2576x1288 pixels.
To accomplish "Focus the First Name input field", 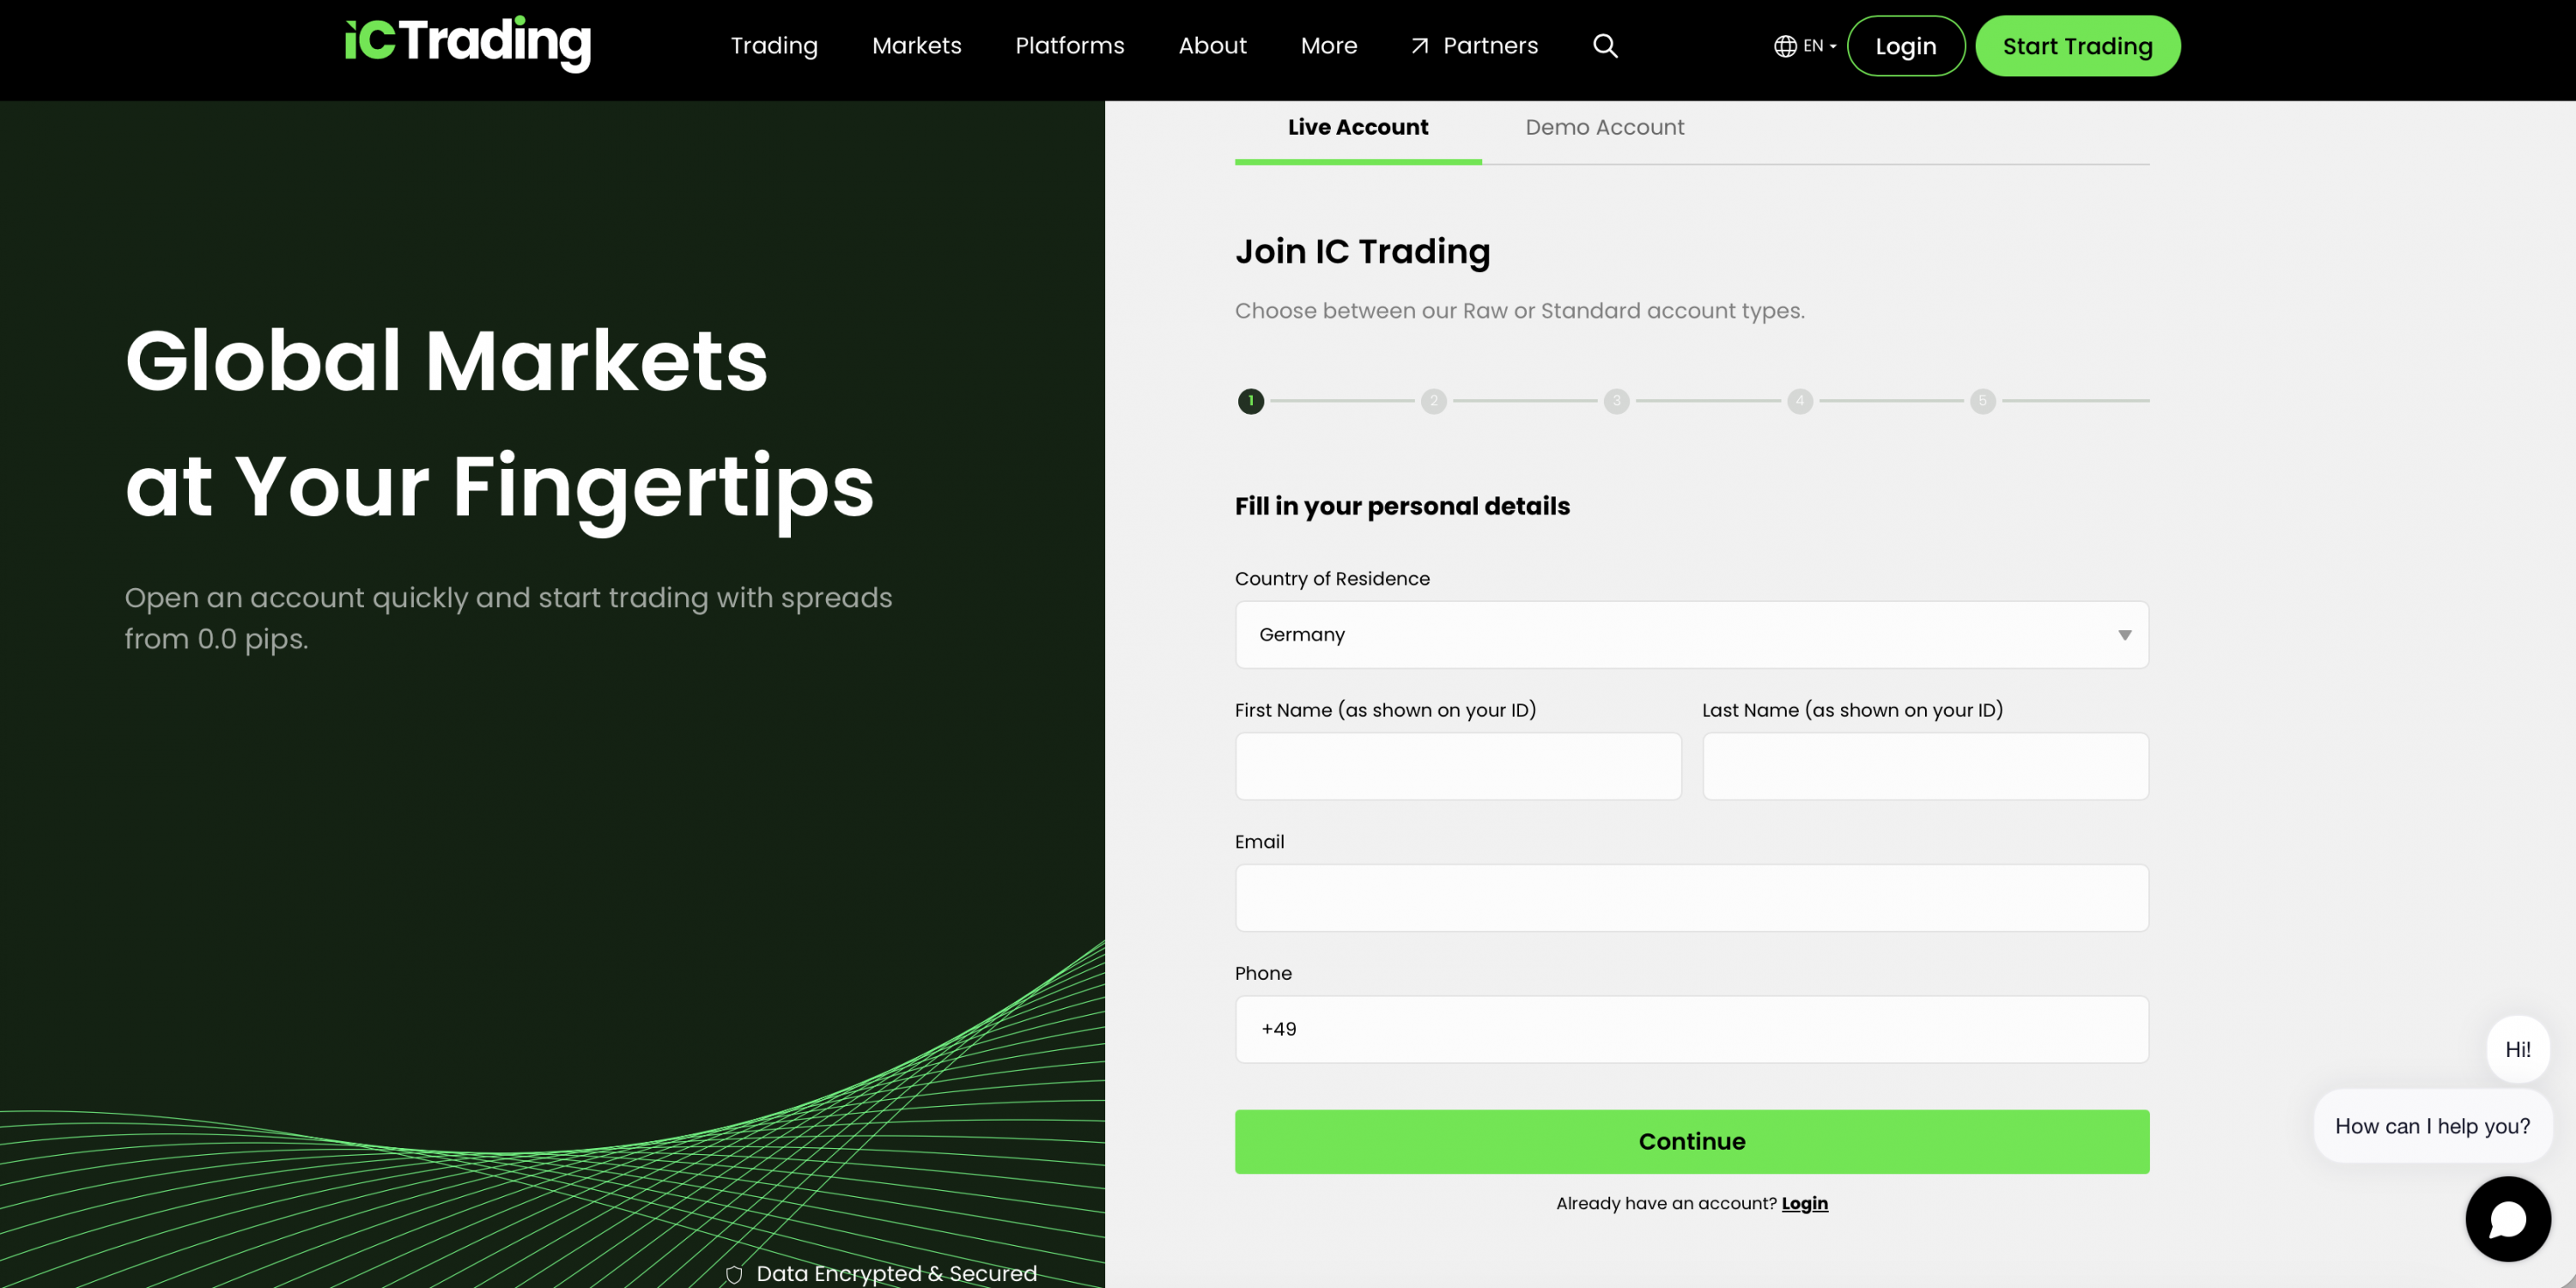I will (1459, 767).
